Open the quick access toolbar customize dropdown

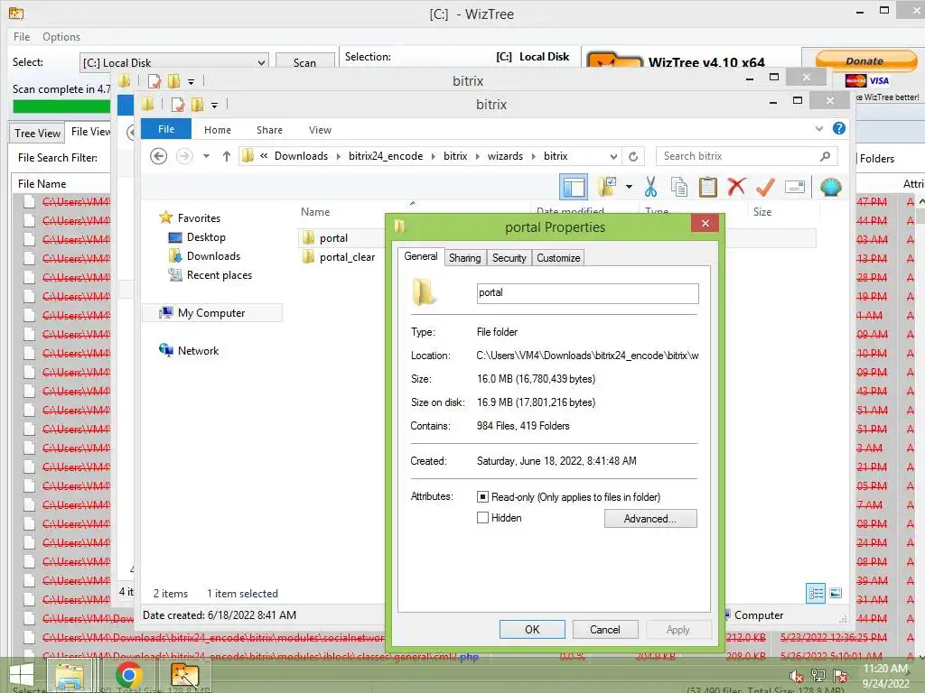(214, 105)
